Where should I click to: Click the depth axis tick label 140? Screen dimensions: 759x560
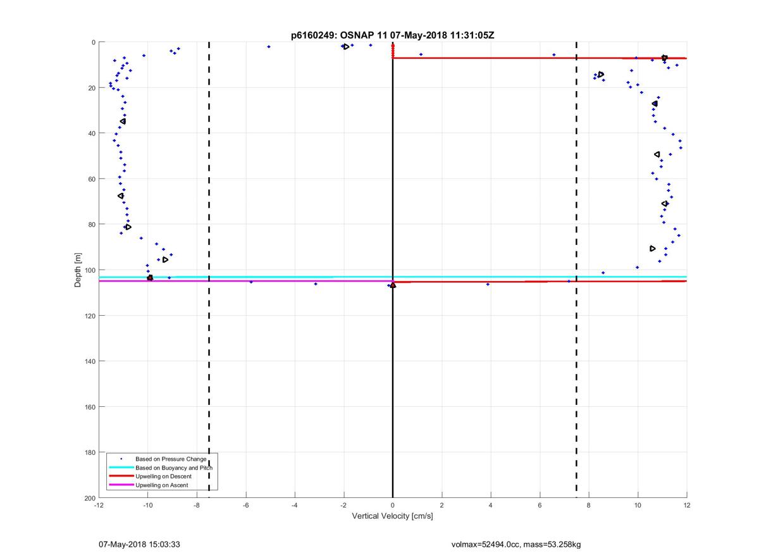tap(89, 361)
